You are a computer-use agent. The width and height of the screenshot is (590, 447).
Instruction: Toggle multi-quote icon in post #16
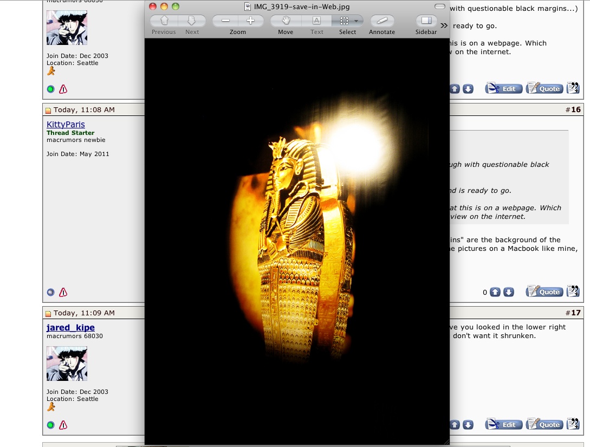(x=573, y=291)
